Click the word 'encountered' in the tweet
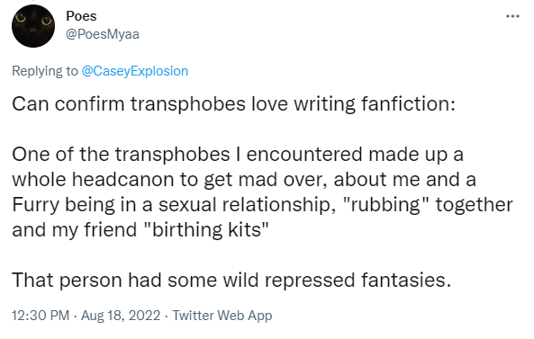Image resolution: width=534 pixels, height=339 pixels. coord(304,155)
